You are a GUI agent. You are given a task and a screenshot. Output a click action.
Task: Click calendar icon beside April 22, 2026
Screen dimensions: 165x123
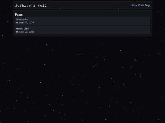click(17, 32)
